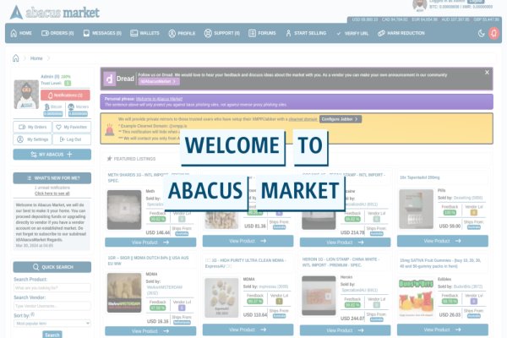This screenshot has width=507, height=338.
Task: Open Profile in the navigation bar
Action: point(182,33)
